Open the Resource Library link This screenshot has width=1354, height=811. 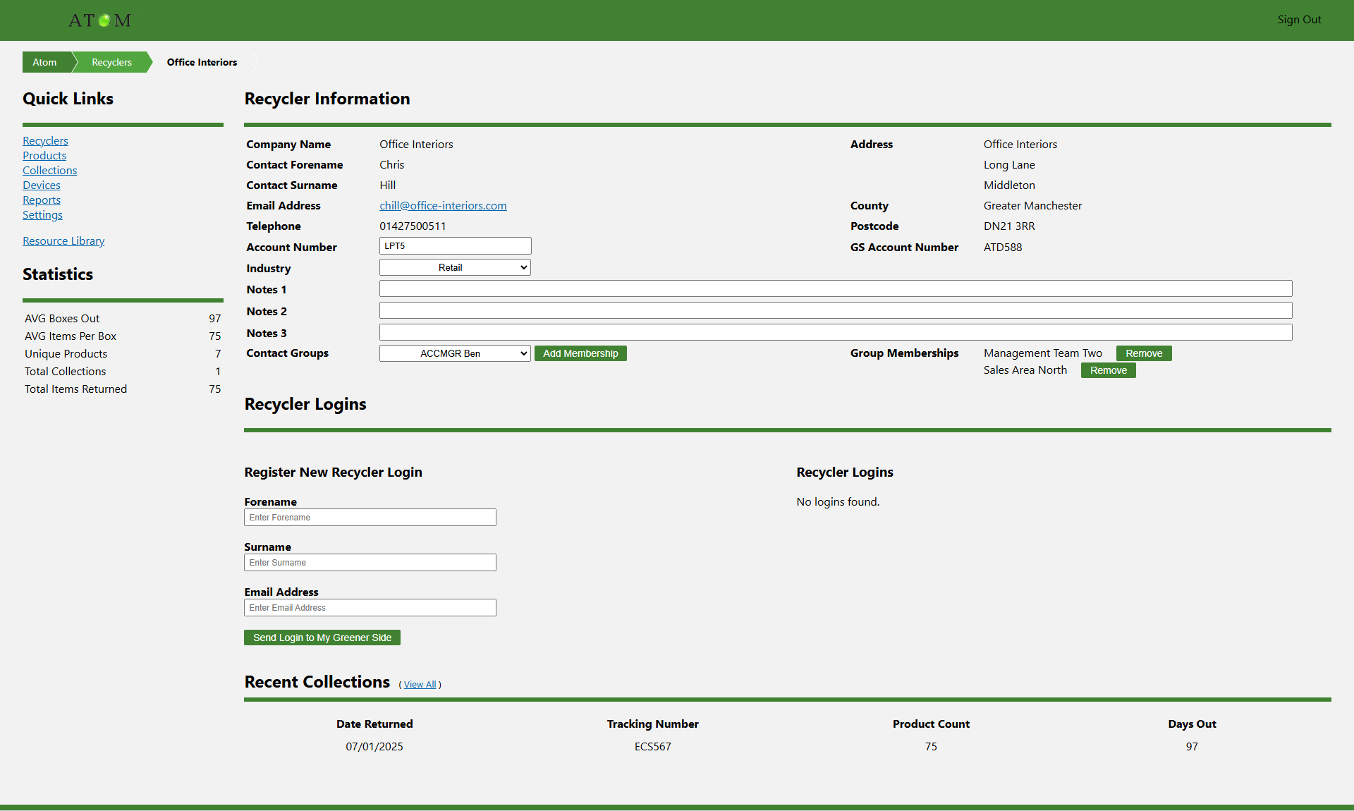coord(63,241)
